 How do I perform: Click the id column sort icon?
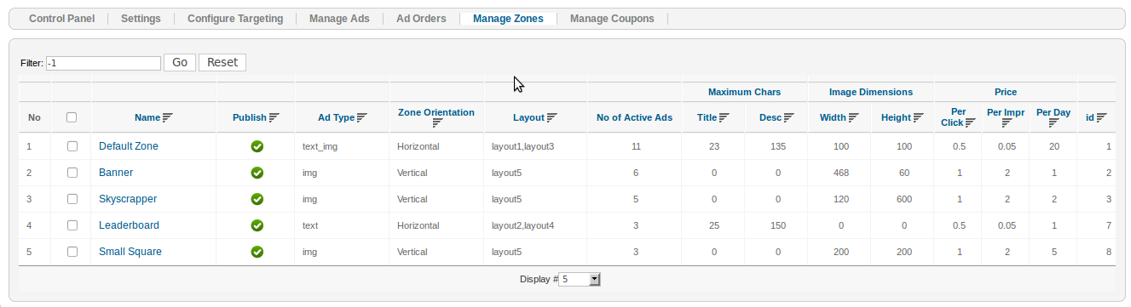(x=1101, y=118)
